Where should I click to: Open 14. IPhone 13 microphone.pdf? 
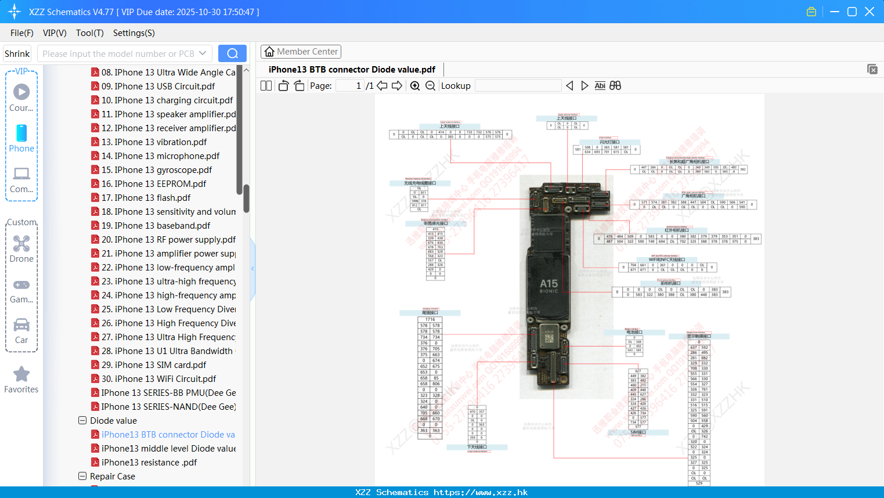tap(156, 156)
